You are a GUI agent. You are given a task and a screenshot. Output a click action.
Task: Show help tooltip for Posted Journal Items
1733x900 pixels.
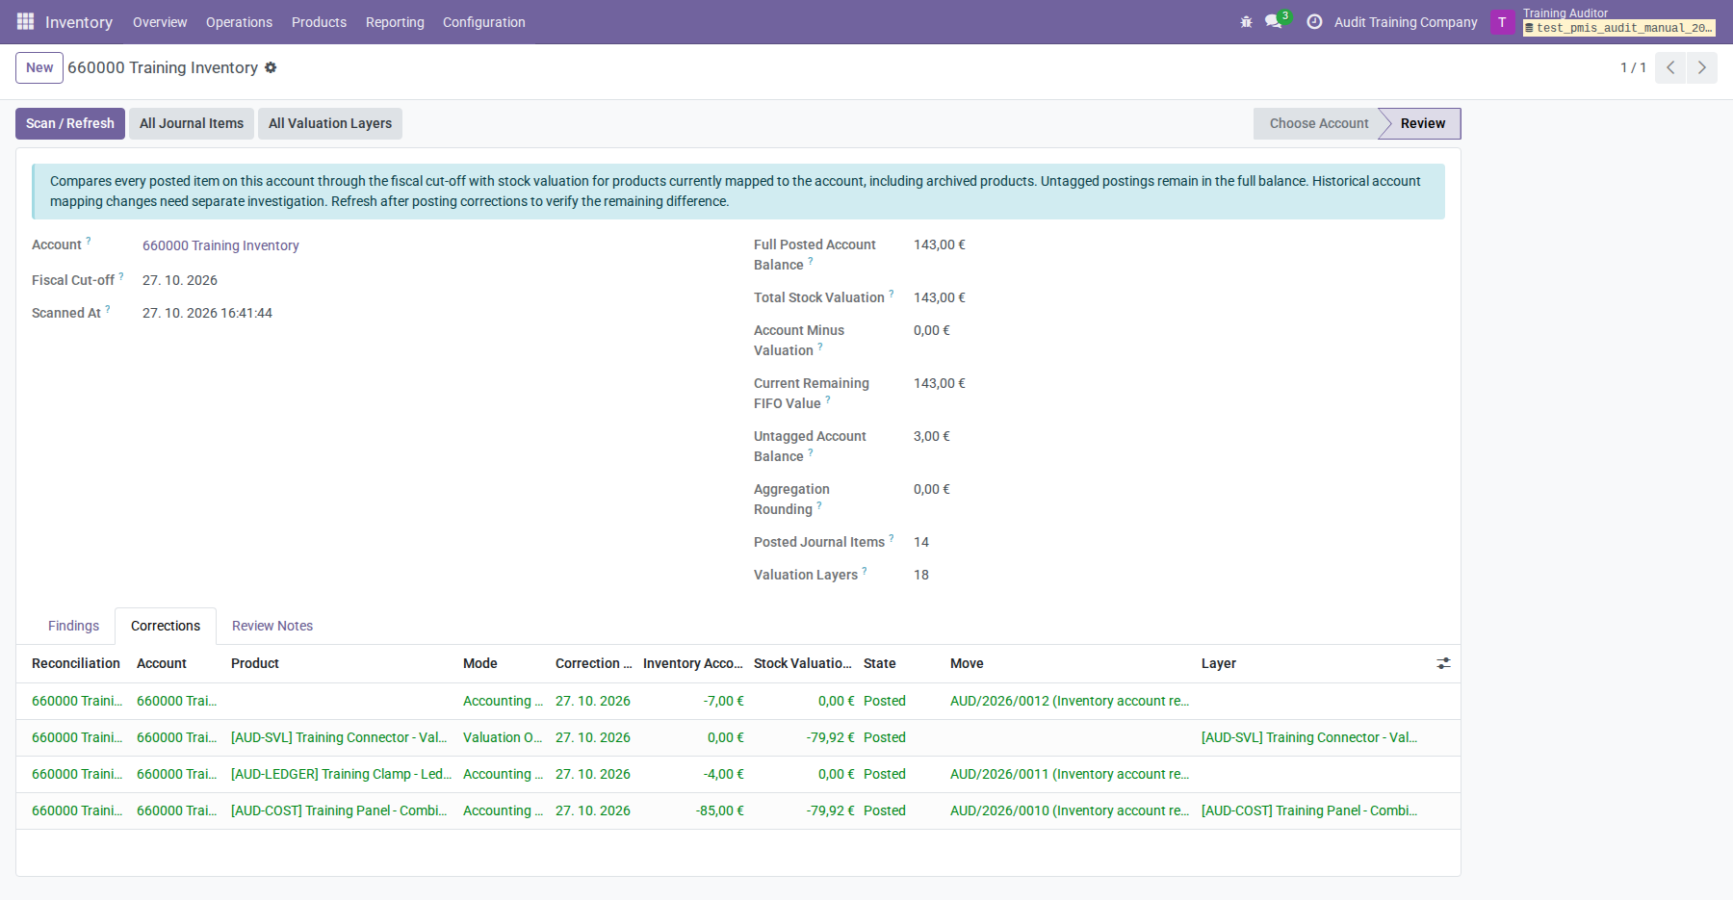tap(892, 538)
